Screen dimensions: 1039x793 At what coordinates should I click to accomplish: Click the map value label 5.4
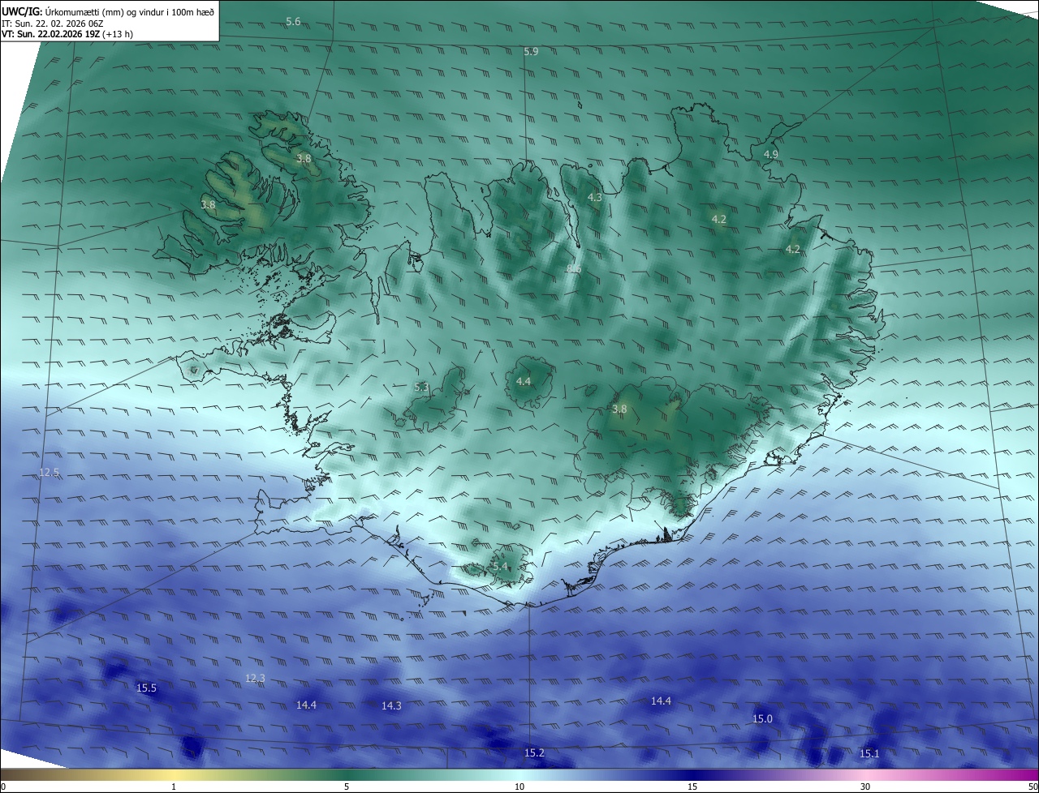coord(499,566)
